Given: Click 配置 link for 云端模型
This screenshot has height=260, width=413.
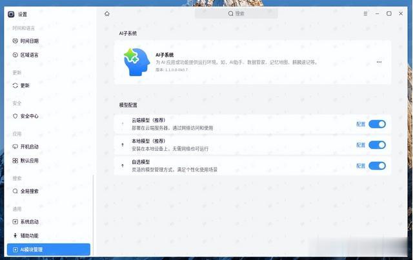Looking at the screenshot, I should pos(361,124).
